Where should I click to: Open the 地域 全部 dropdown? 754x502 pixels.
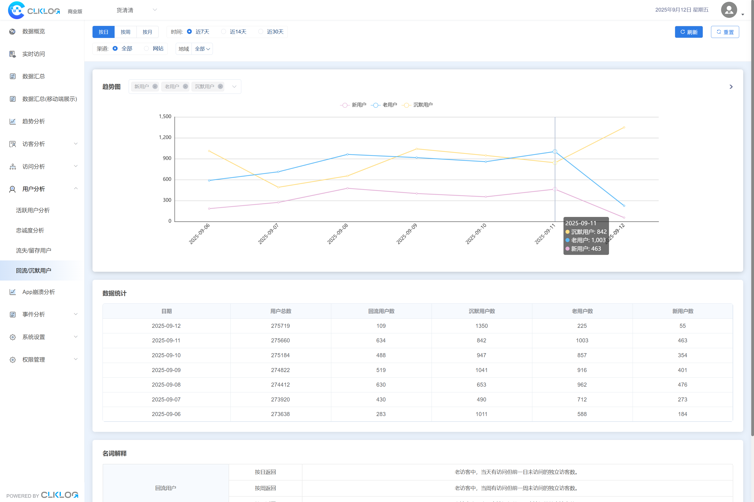pos(202,49)
